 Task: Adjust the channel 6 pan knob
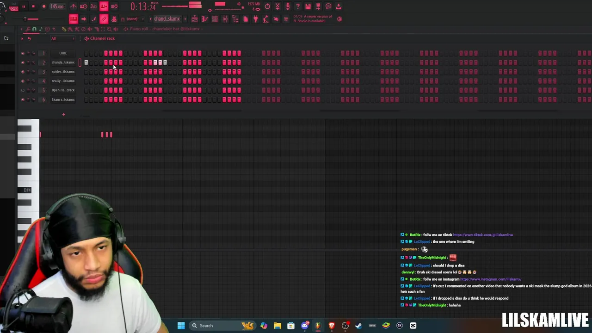(28, 99)
